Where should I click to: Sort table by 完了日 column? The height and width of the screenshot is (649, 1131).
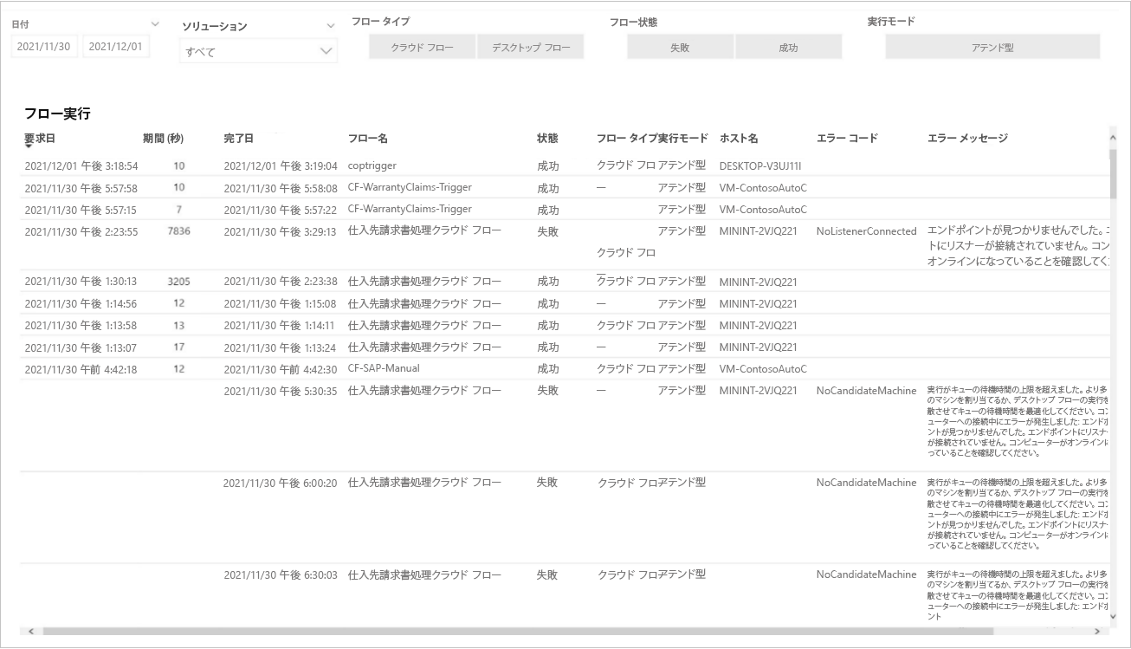tap(239, 138)
